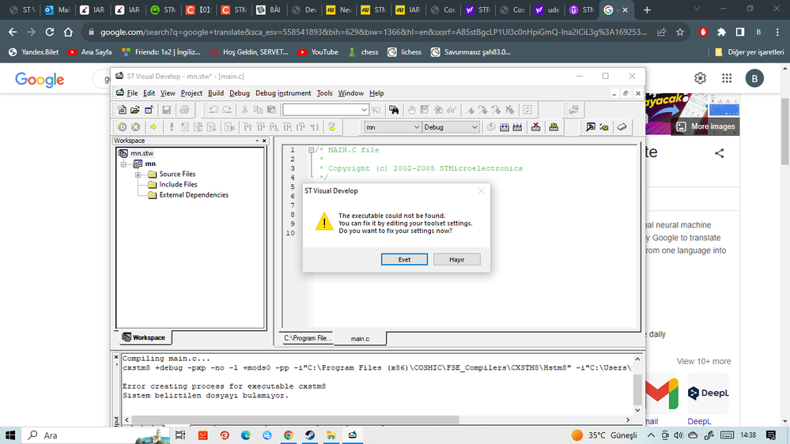790x444 pixels.
Task: Close the output panel with X
Action: click(116, 357)
